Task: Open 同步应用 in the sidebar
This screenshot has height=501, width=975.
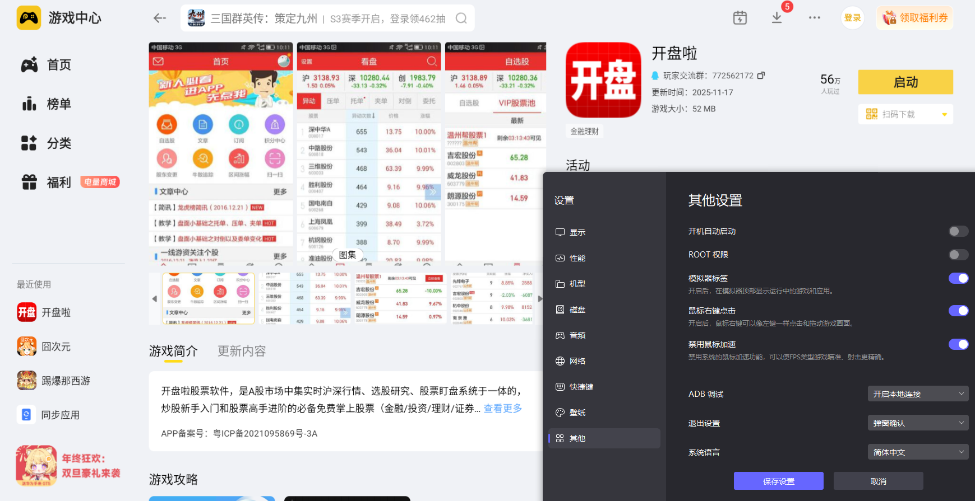Action: click(x=48, y=415)
